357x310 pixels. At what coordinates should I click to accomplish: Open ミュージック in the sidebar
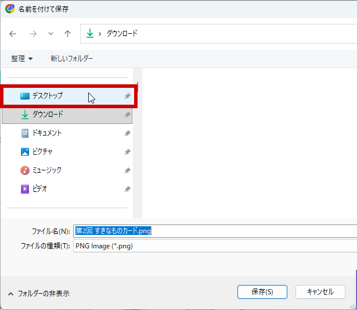[67, 170]
